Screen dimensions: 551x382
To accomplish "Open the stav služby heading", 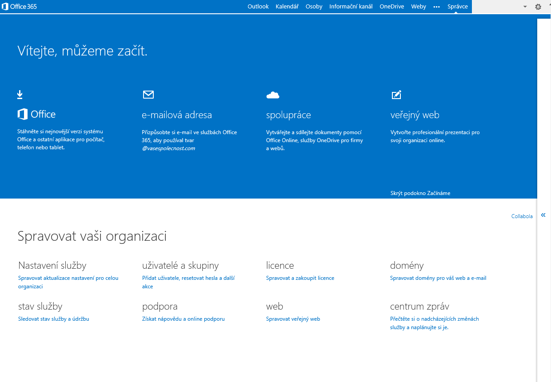I will (x=40, y=306).
